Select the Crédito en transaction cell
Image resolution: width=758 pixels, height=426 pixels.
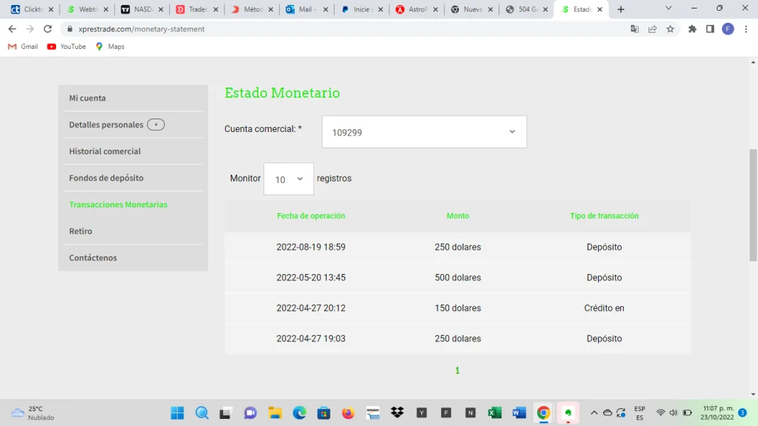[605, 308]
